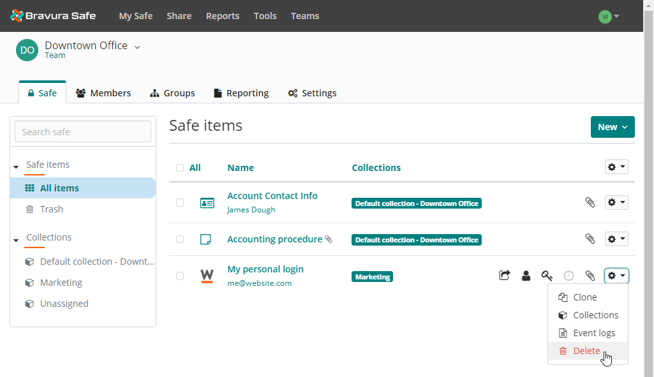Click the paperclip attachment icon on Accounting procedure

[x=590, y=239]
